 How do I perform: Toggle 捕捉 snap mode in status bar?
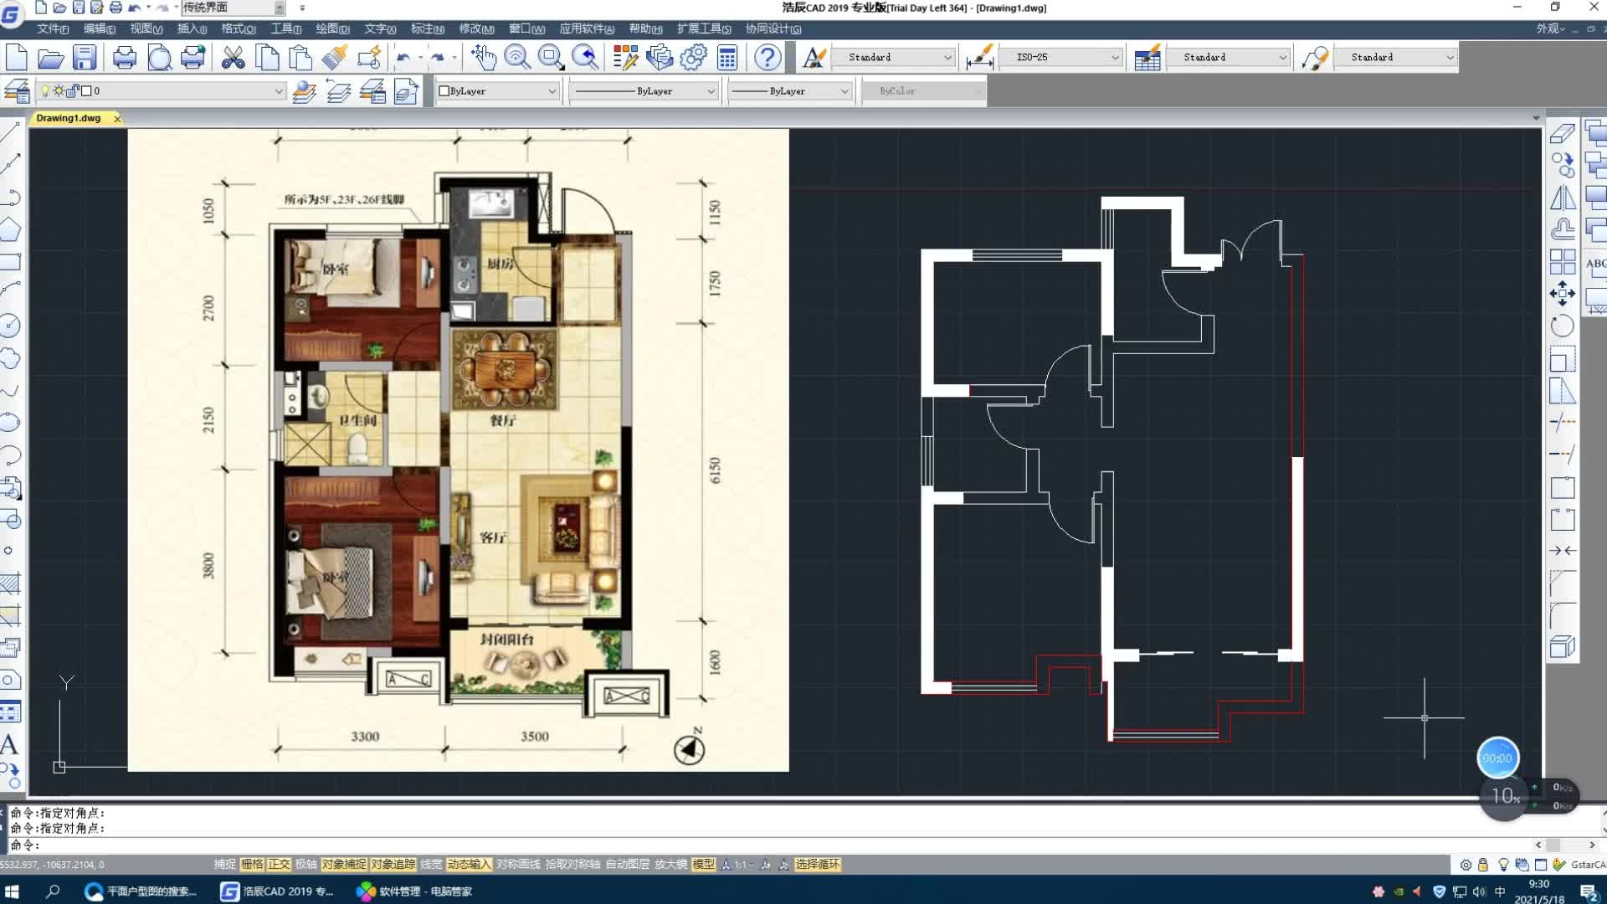tap(224, 865)
